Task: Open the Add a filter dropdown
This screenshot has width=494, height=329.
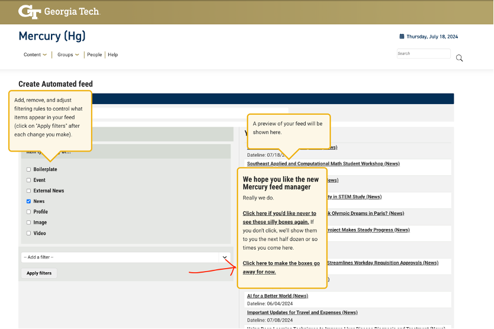Action: point(126,257)
